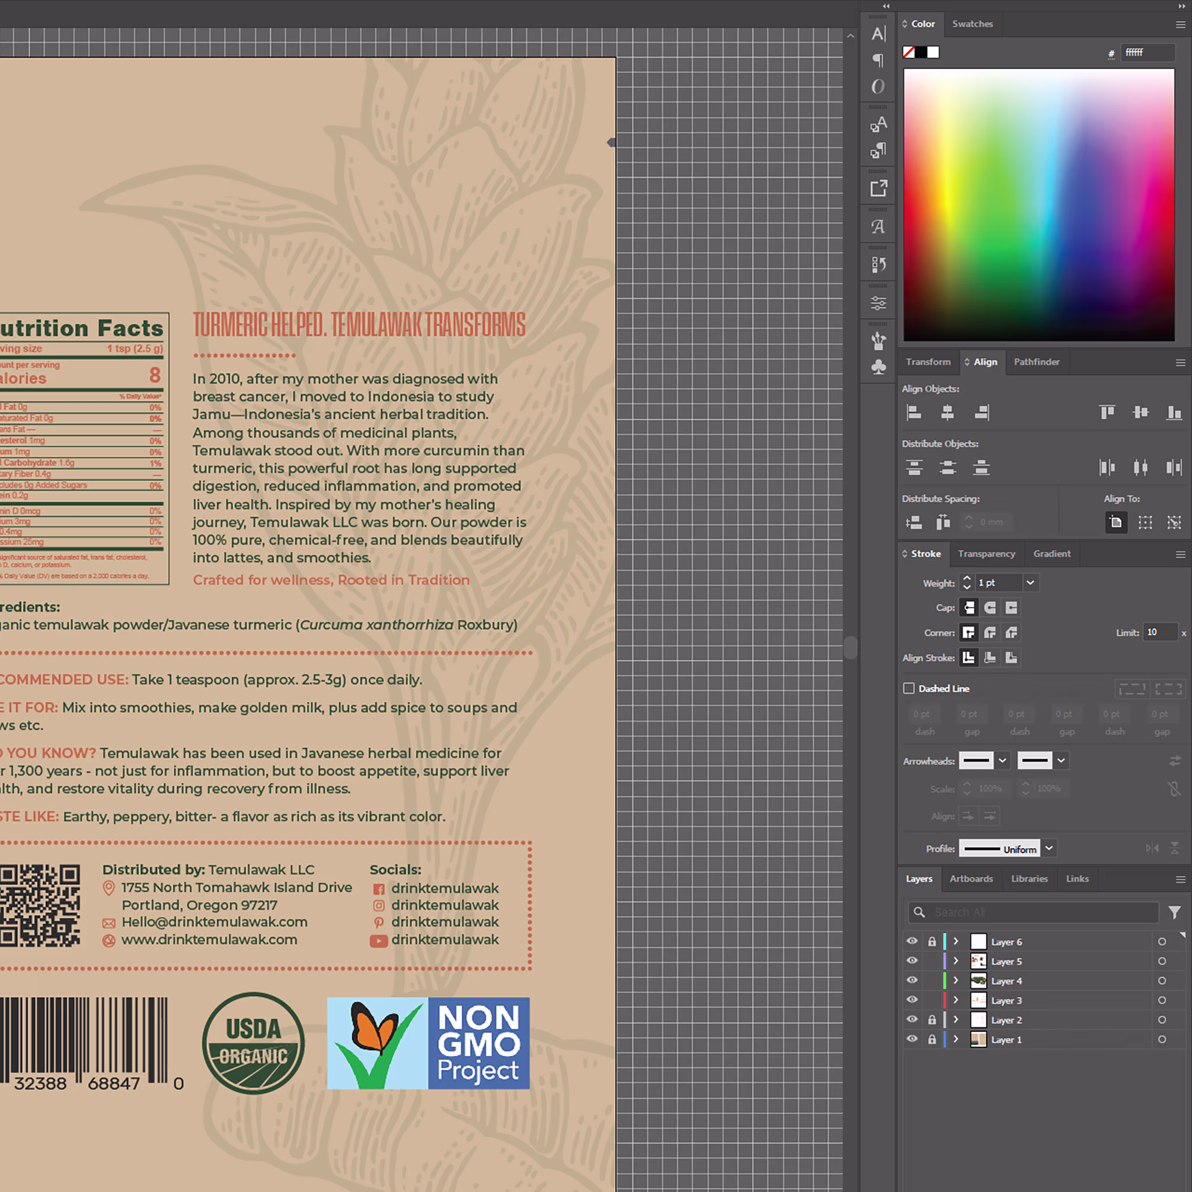Click Vertical Align Top icon

click(x=1107, y=412)
